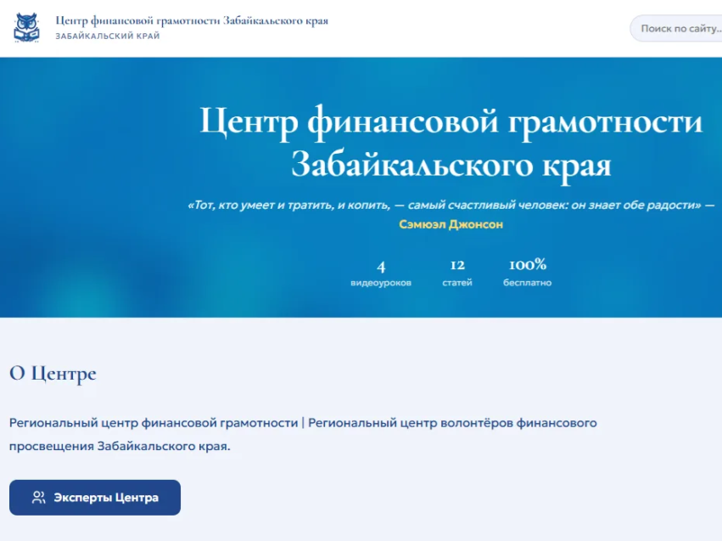722x541 pixels.
Task: Click the circular logo badge top left
Action: click(x=27, y=26)
